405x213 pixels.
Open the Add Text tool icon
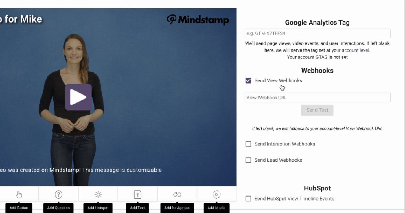(137, 194)
